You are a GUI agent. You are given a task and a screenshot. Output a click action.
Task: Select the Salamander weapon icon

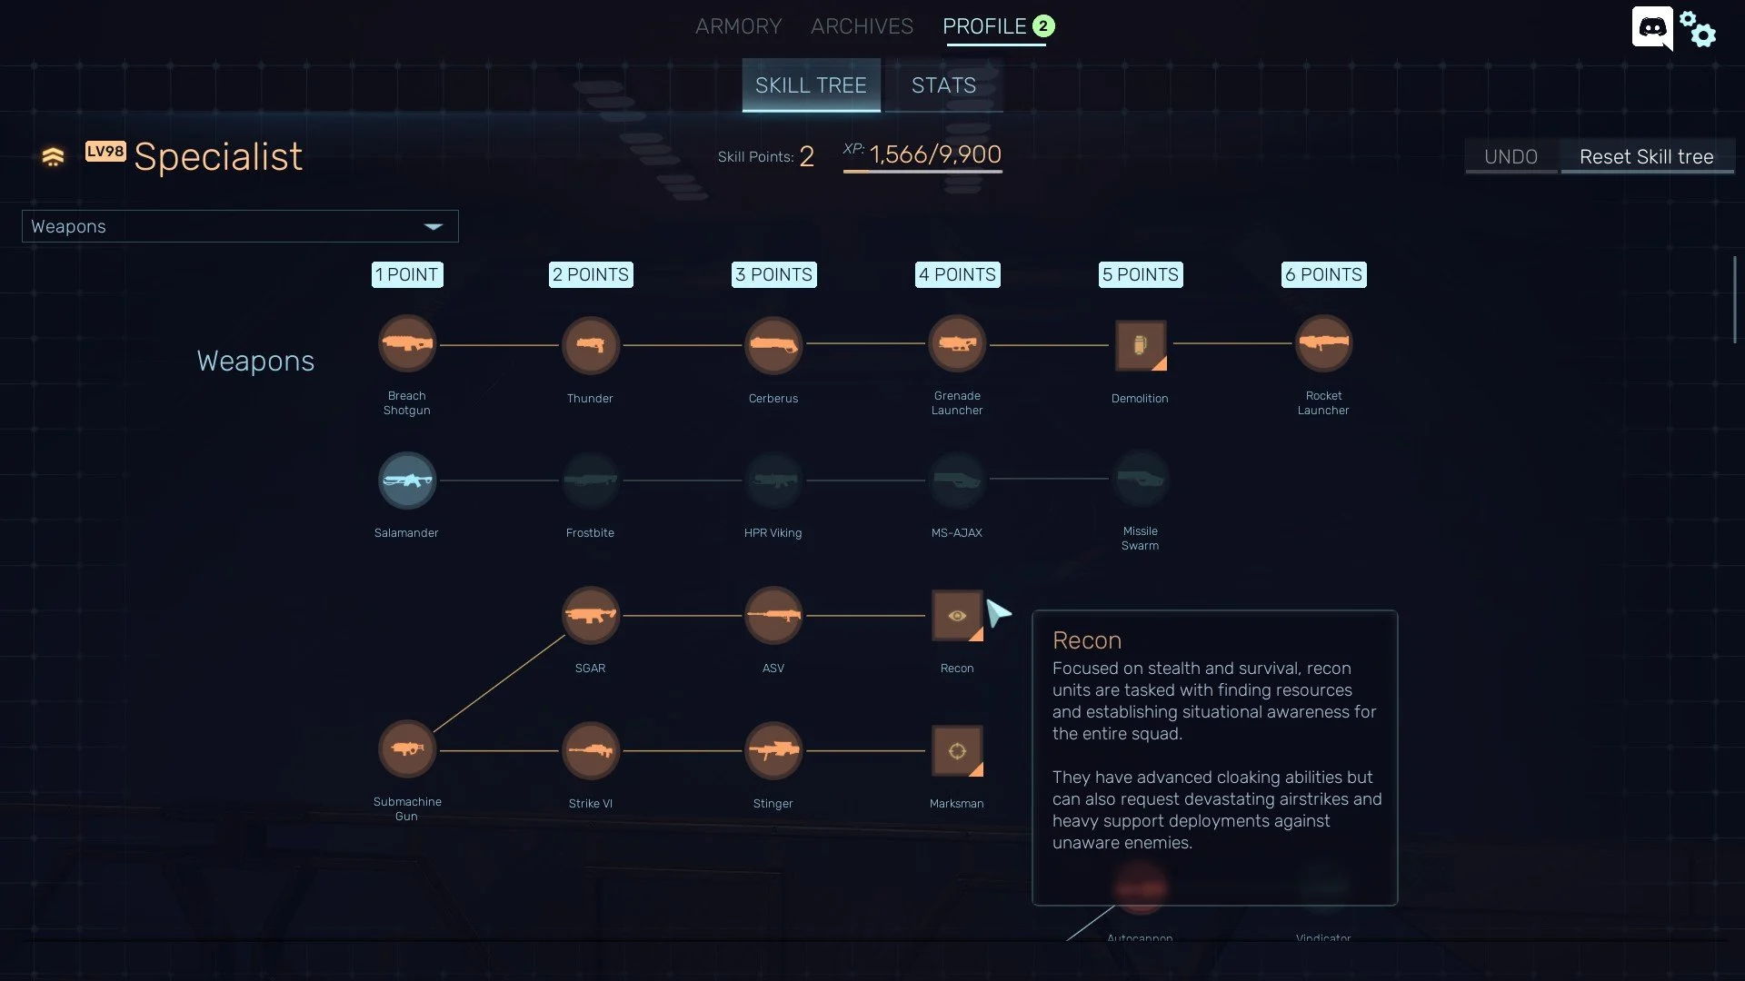(406, 481)
